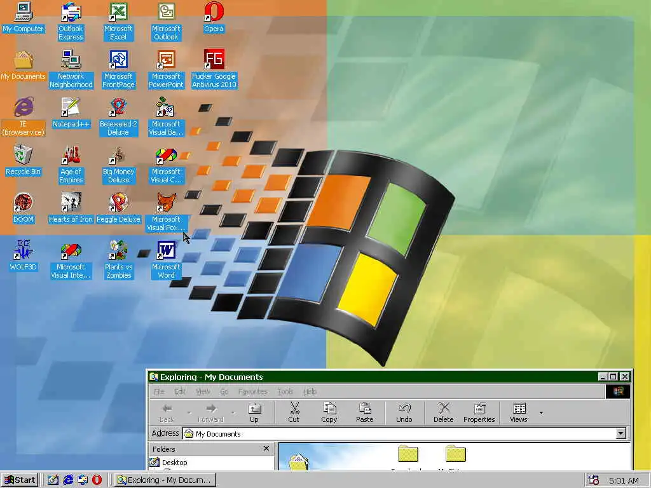The height and width of the screenshot is (488, 651).
Task: Expand the Forward history dropdown arrow
Action: coord(233,413)
